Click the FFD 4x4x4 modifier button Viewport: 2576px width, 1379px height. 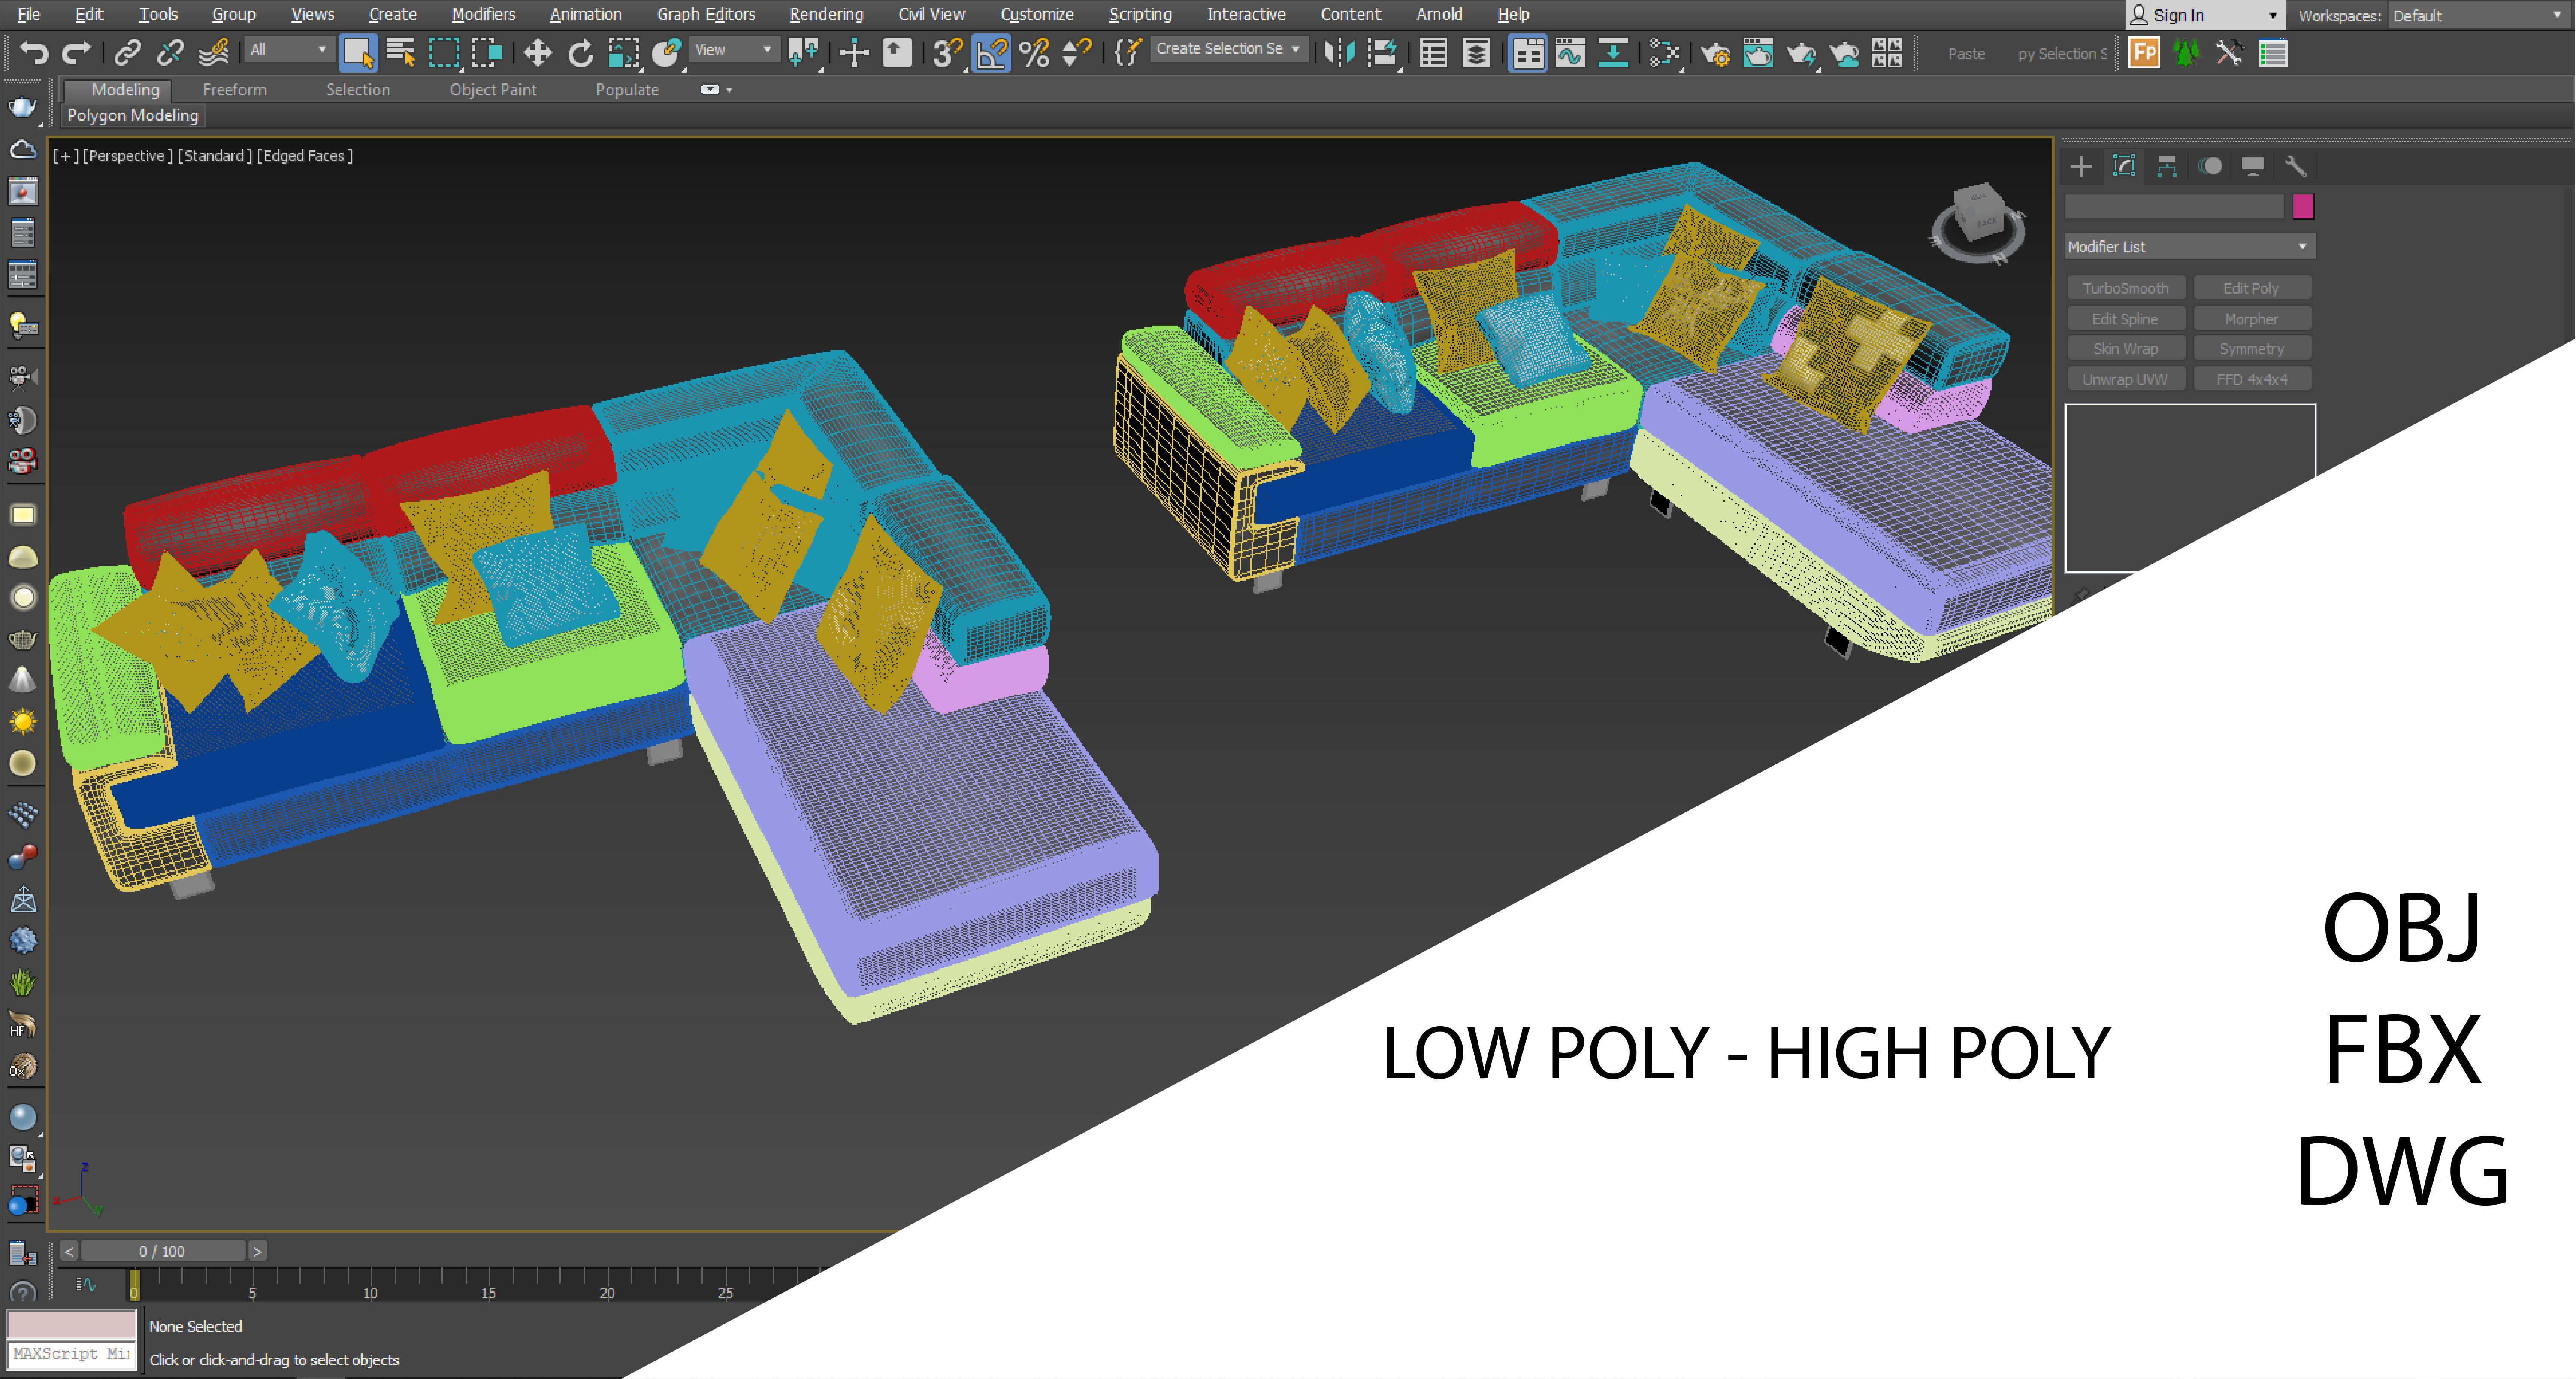point(2252,380)
